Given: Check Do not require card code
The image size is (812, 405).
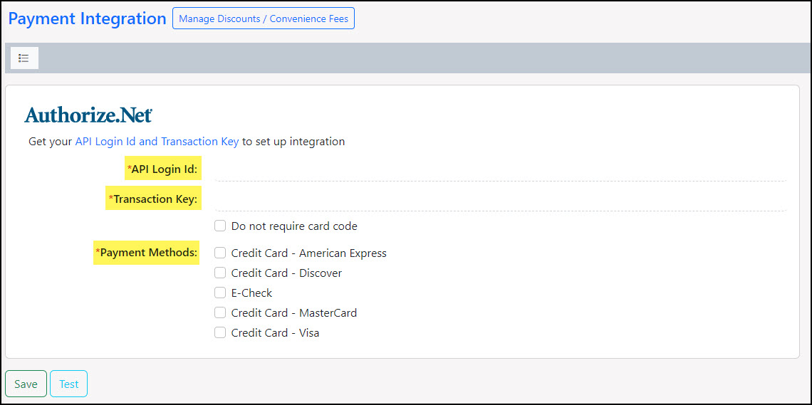Looking at the screenshot, I should point(220,226).
